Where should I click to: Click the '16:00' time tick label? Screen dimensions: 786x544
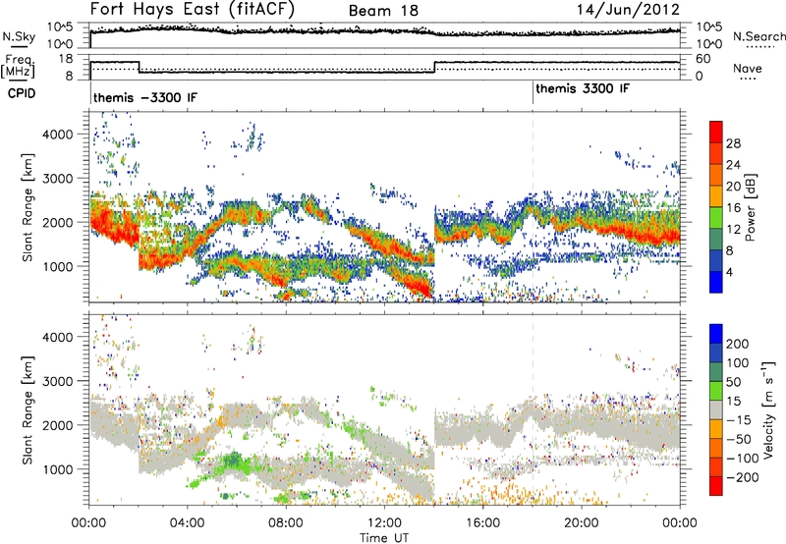tap(482, 523)
